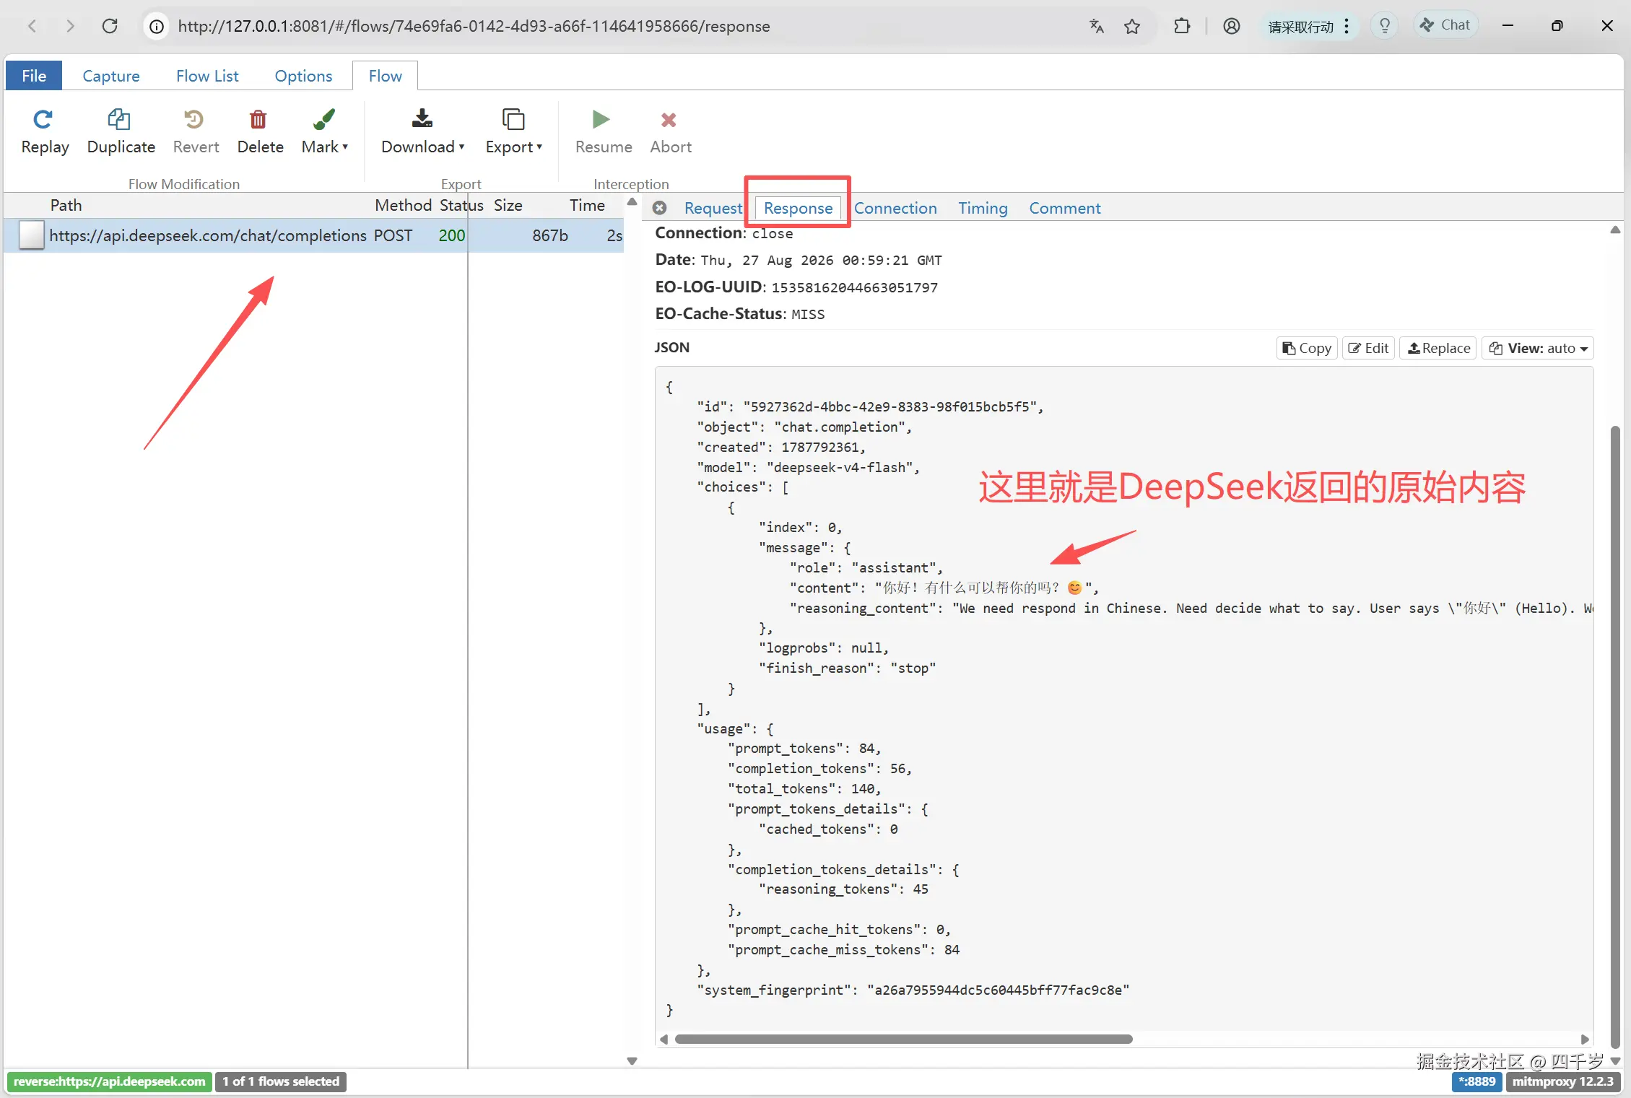Click the 867b size cell
Image resolution: width=1631 pixels, height=1098 pixels.
point(550,235)
